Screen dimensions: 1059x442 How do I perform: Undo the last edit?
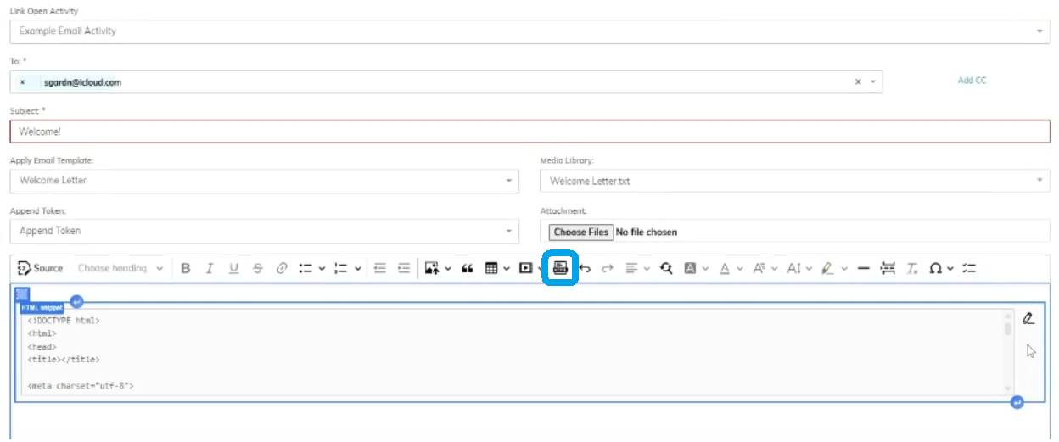585,268
